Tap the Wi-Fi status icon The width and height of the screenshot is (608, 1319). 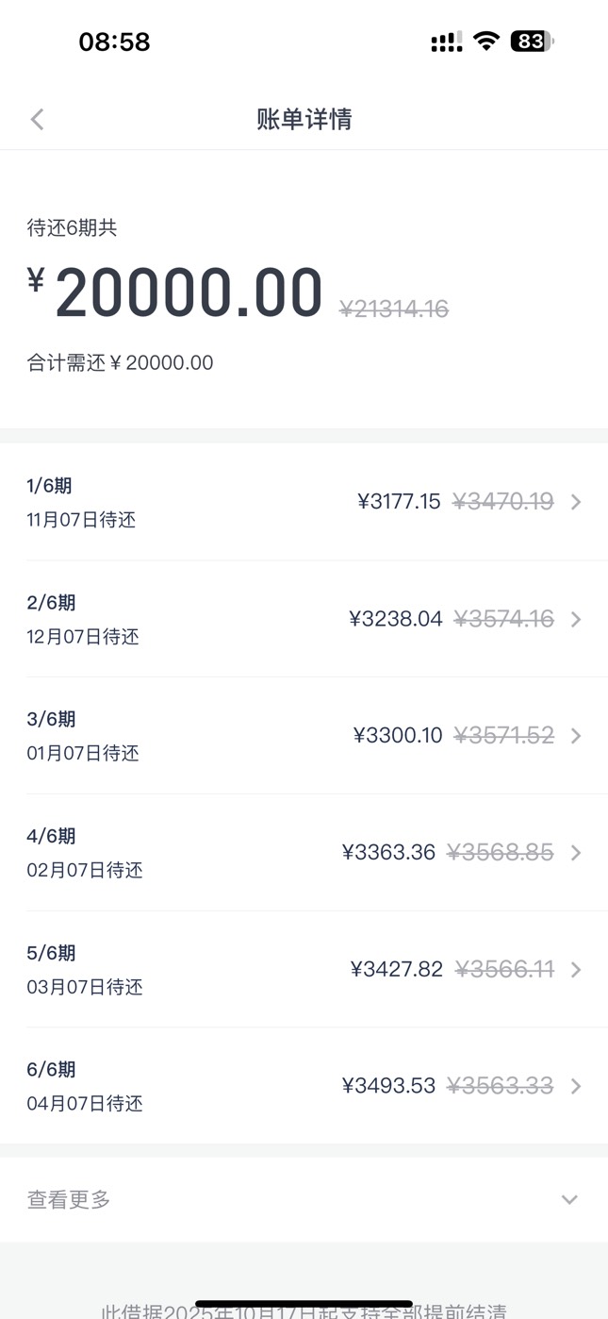pos(486,42)
